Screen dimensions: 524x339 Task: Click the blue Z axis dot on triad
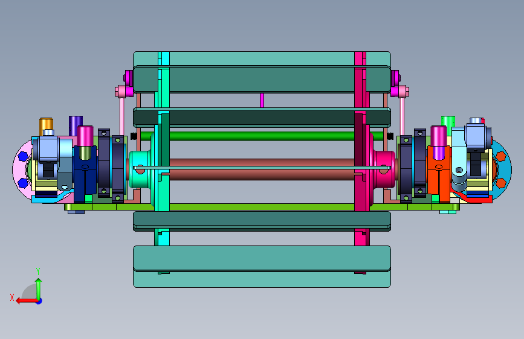coord(39,301)
